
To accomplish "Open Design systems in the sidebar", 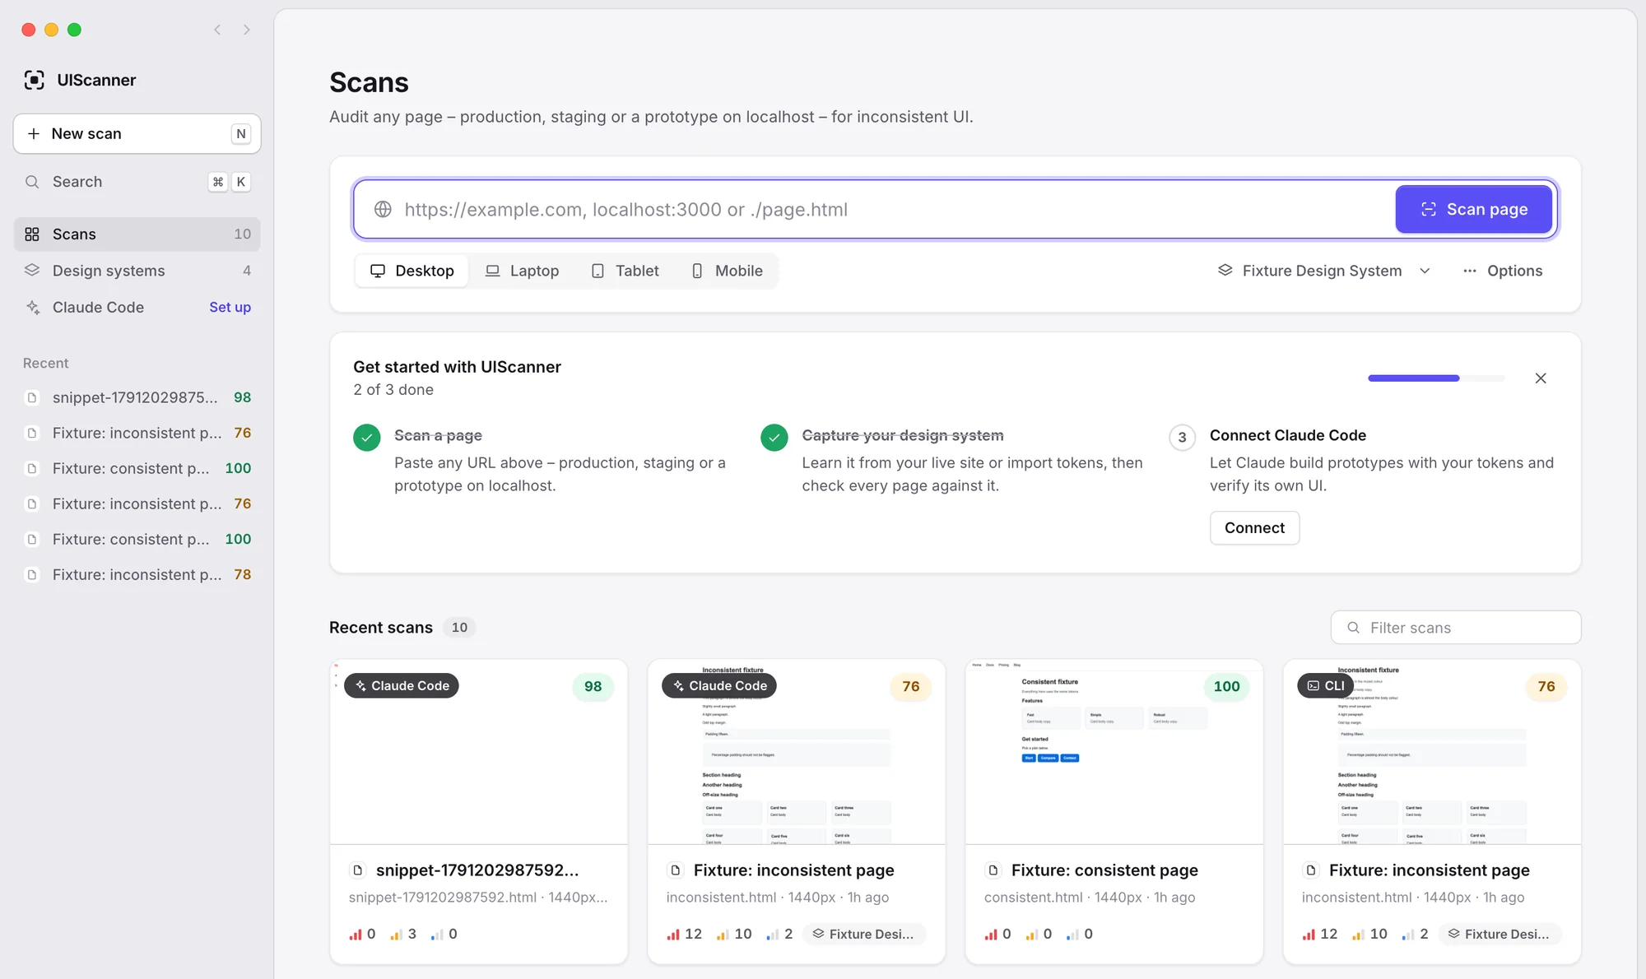I will pos(137,271).
